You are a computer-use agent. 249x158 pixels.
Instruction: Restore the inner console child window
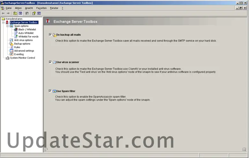241,8
